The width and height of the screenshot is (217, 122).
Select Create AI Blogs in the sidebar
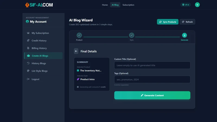tap(43, 56)
